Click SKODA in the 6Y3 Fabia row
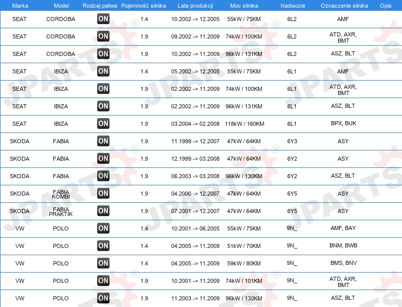The height and width of the screenshot is (307, 402). [x=20, y=141]
